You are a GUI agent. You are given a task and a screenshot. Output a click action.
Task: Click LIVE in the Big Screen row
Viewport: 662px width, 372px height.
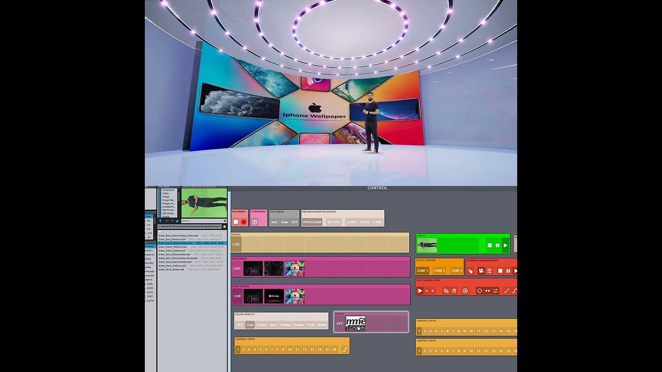(x=237, y=269)
